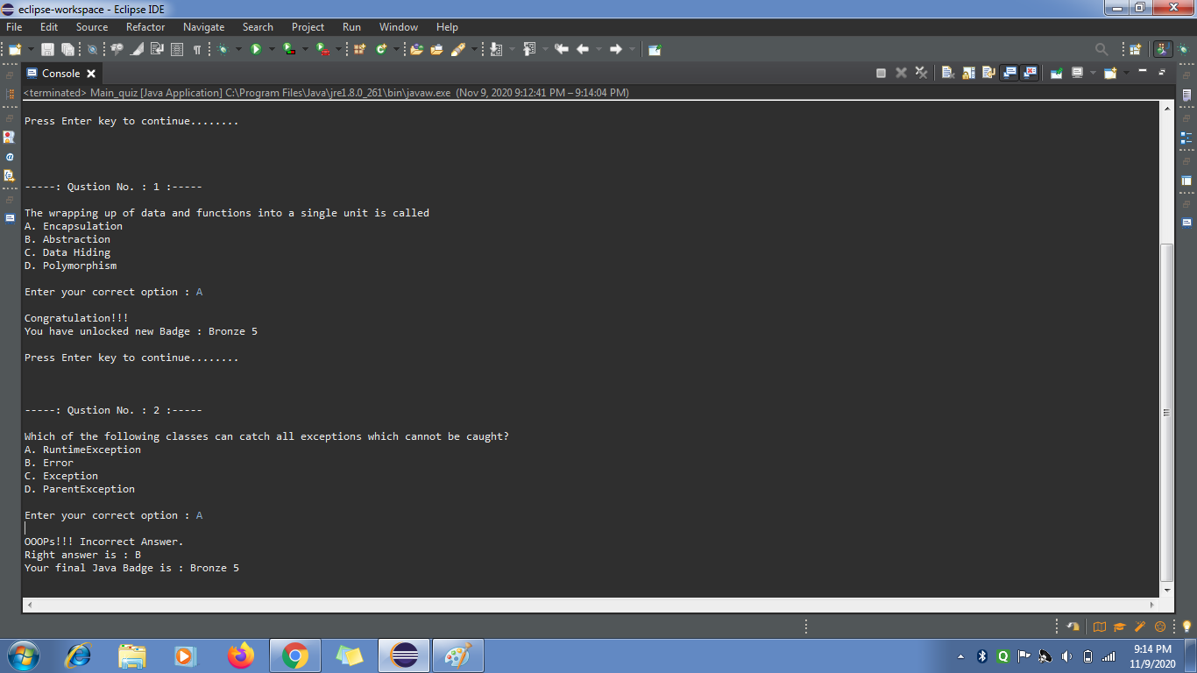Image resolution: width=1197 pixels, height=673 pixels.
Task: Click the Open Perspective icon
Action: [x=1136, y=50]
